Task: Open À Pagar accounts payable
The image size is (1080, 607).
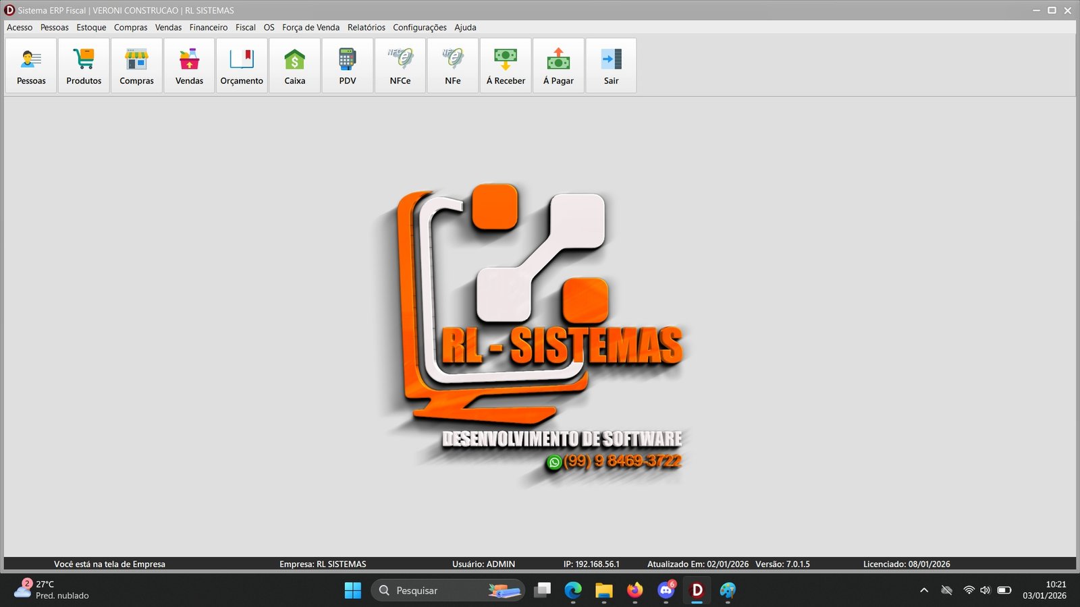Action: tap(558, 65)
